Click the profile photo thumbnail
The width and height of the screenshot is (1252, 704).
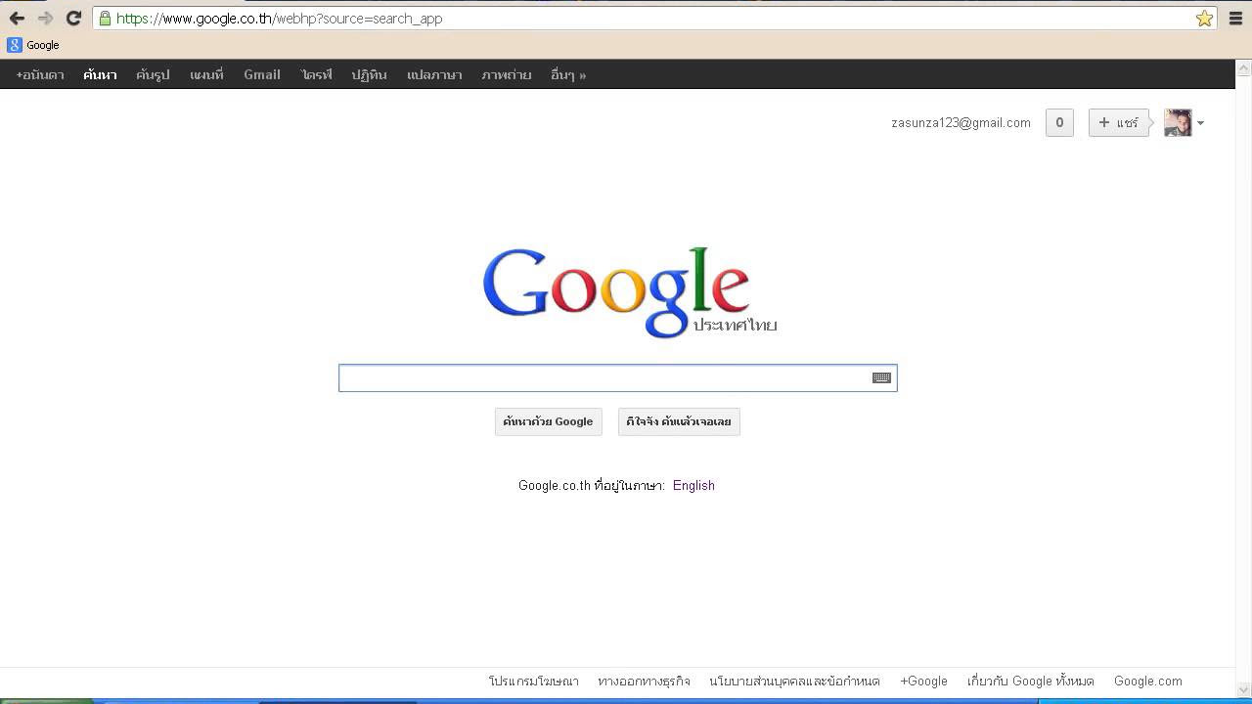pos(1178,122)
